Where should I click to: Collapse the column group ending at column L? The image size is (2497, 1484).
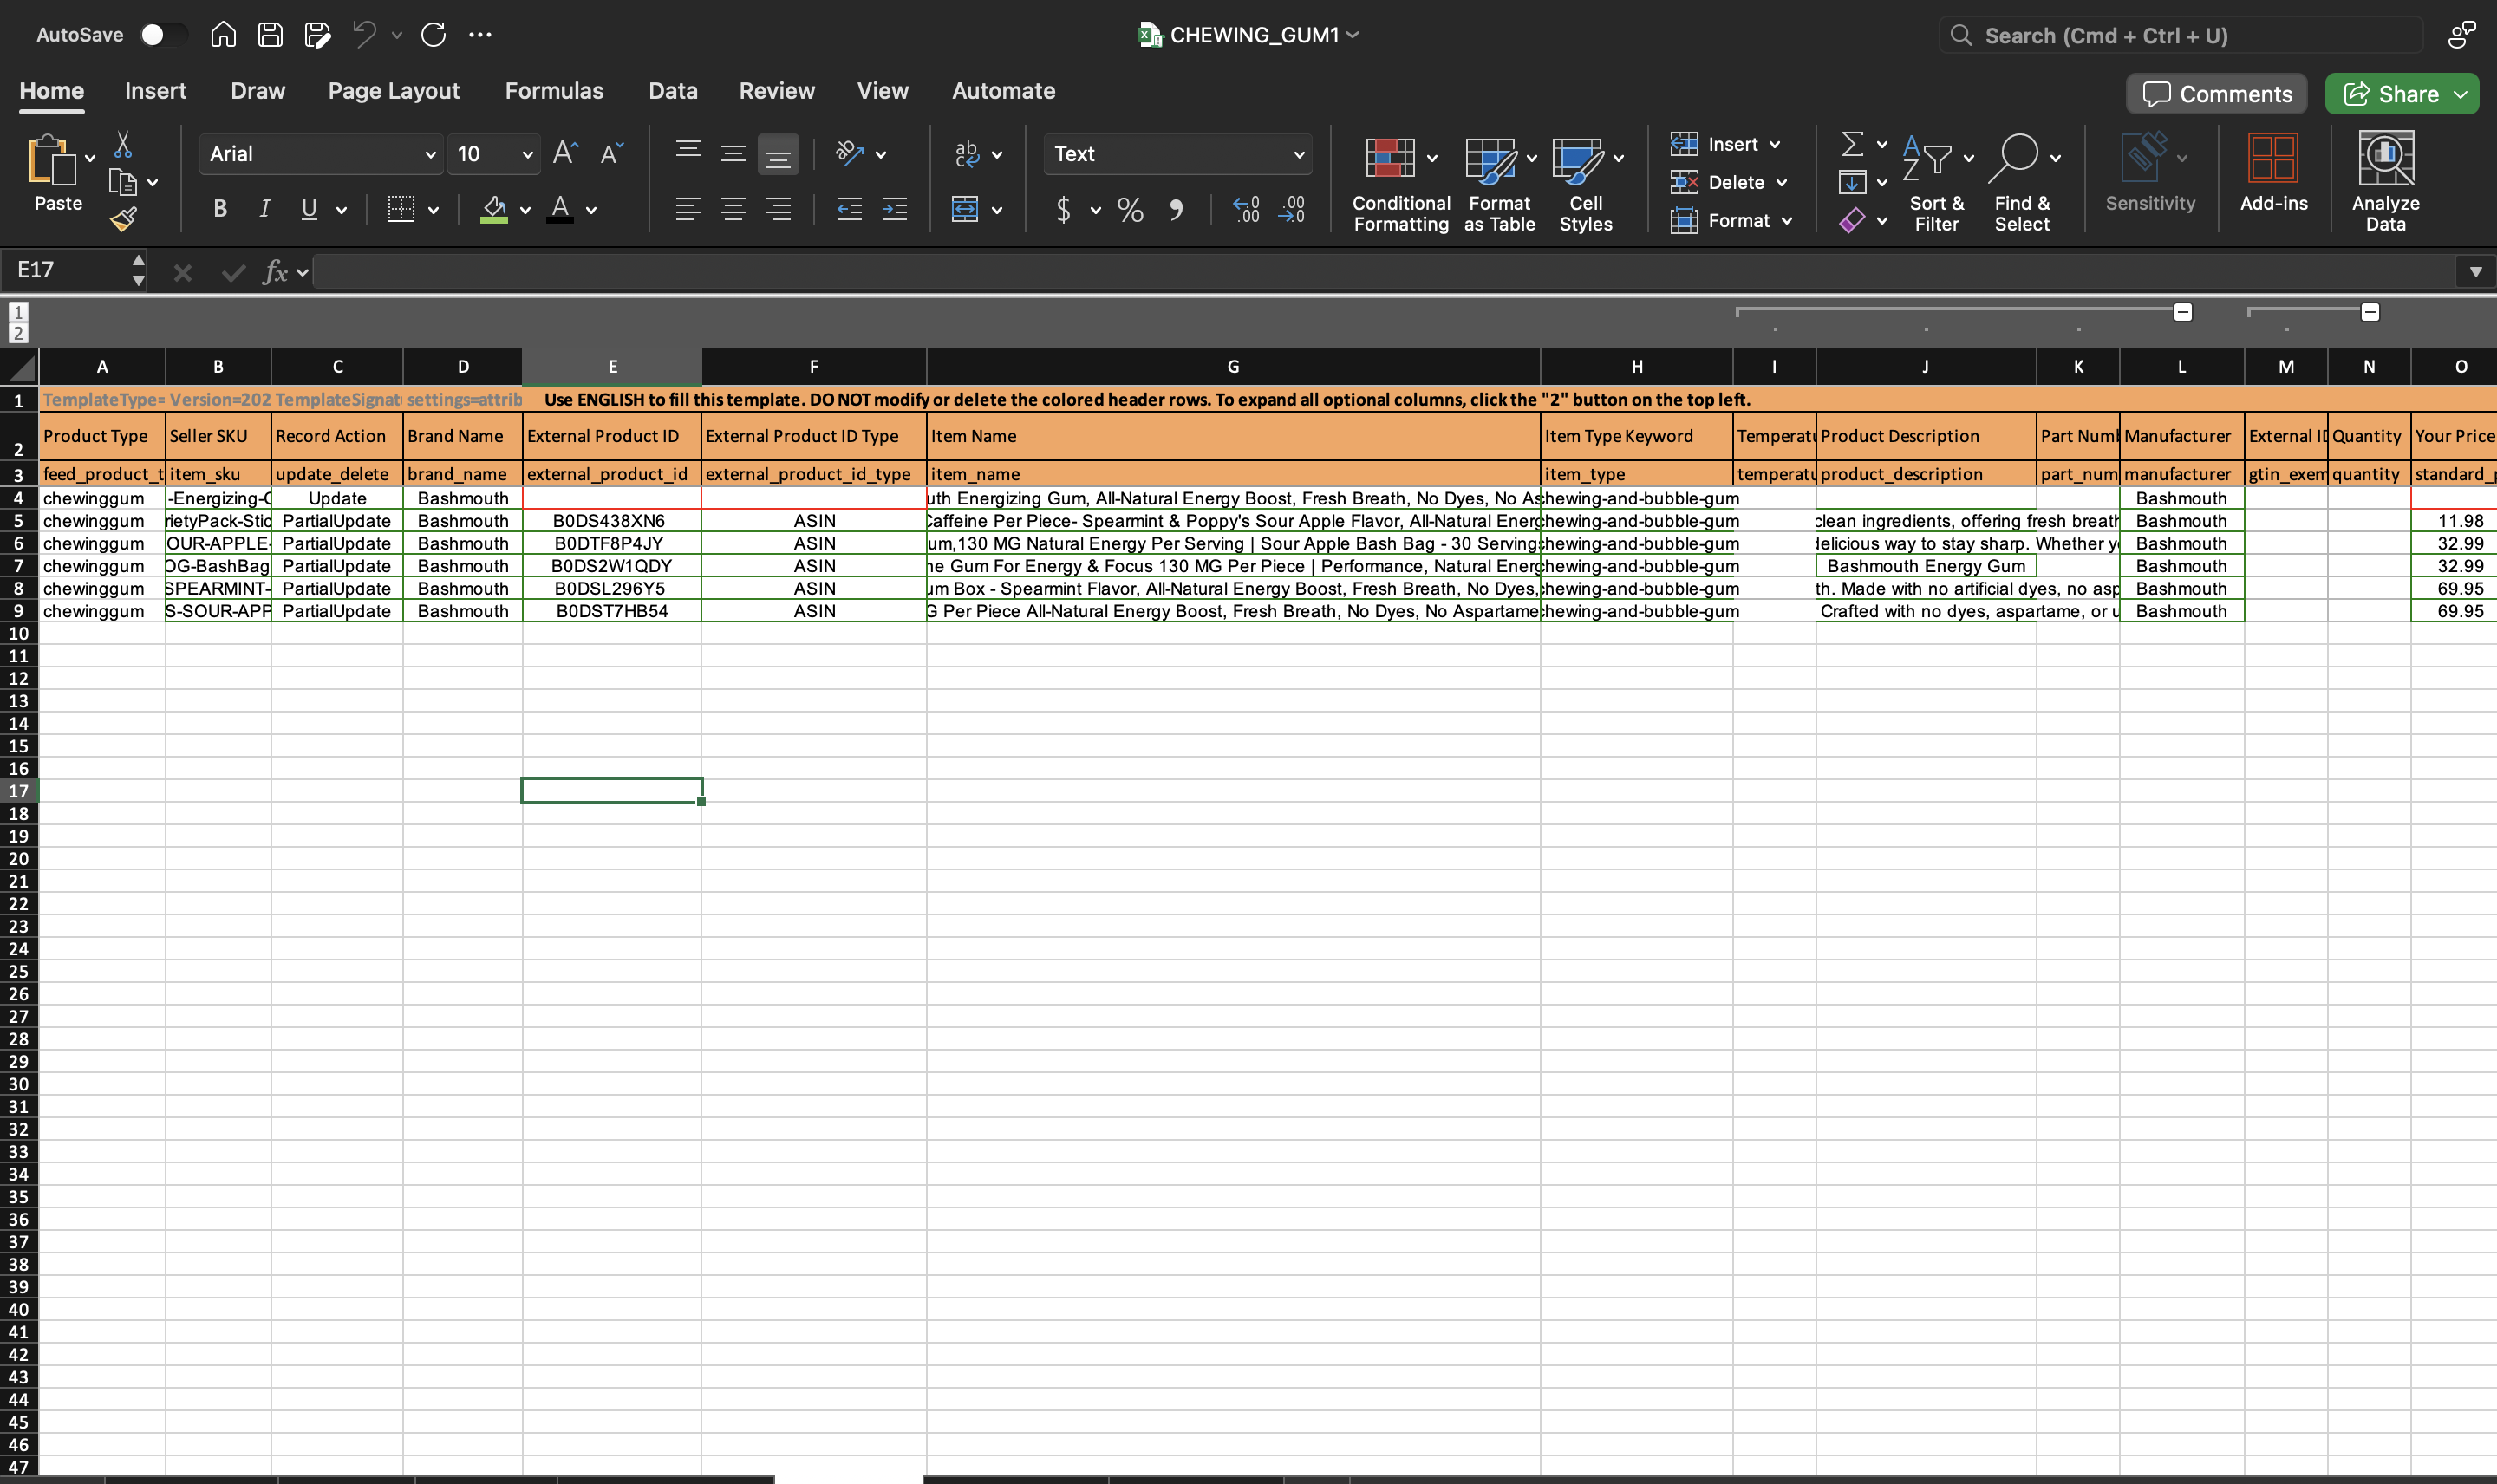pyautogui.click(x=2183, y=312)
